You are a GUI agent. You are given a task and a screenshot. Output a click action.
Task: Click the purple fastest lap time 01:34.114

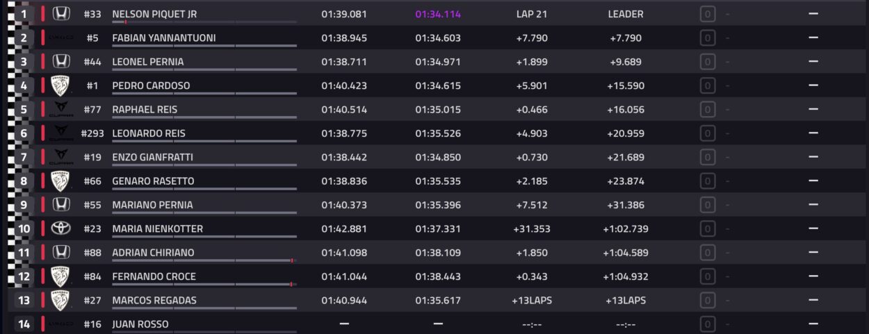click(438, 14)
